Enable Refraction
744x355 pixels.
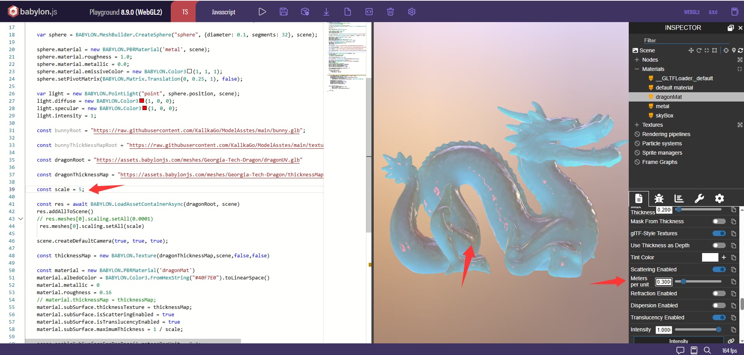coord(719,293)
